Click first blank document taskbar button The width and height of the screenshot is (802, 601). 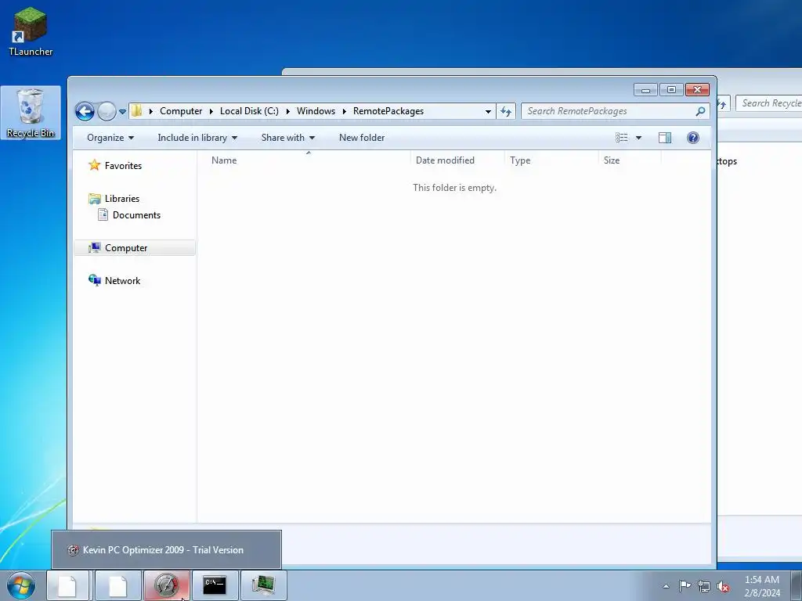tap(69, 585)
